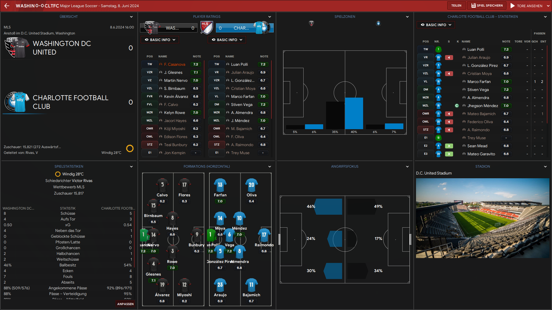552x310 pixels.
Task: Click substituted-off arrow for Julian Araujo
Action: tap(449, 57)
